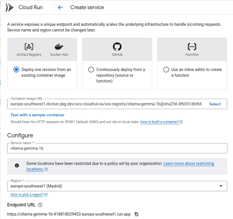Select deploy from existing container image
The width and height of the screenshot is (233, 219).
pyautogui.click(x=16, y=70)
